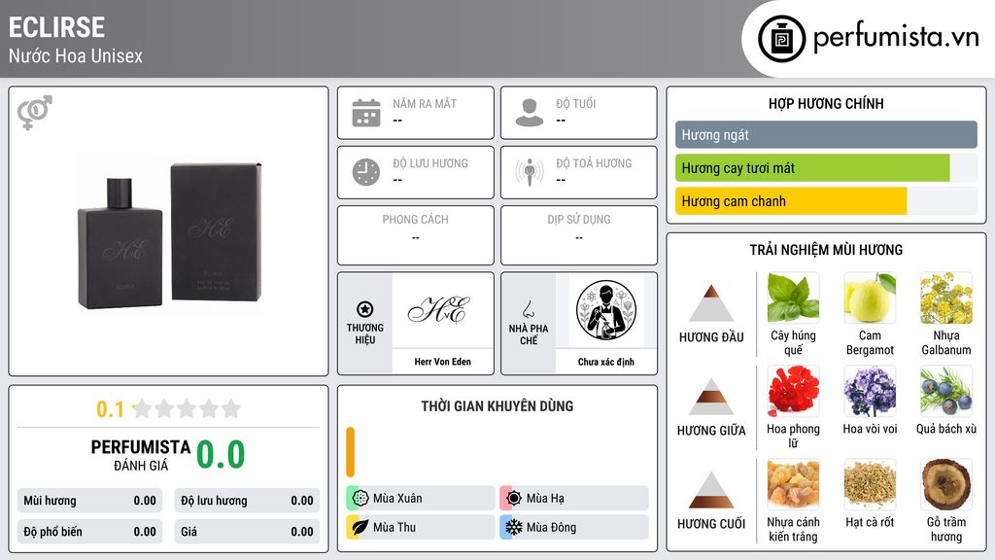This screenshot has width=995, height=560.
Task: Click the Trải nghiệm mùi hương heading
Action: pyautogui.click(x=826, y=250)
